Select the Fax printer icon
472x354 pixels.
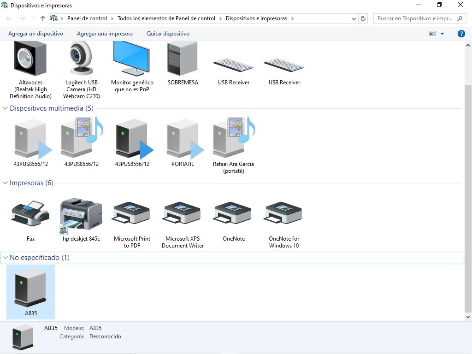click(x=30, y=214)
